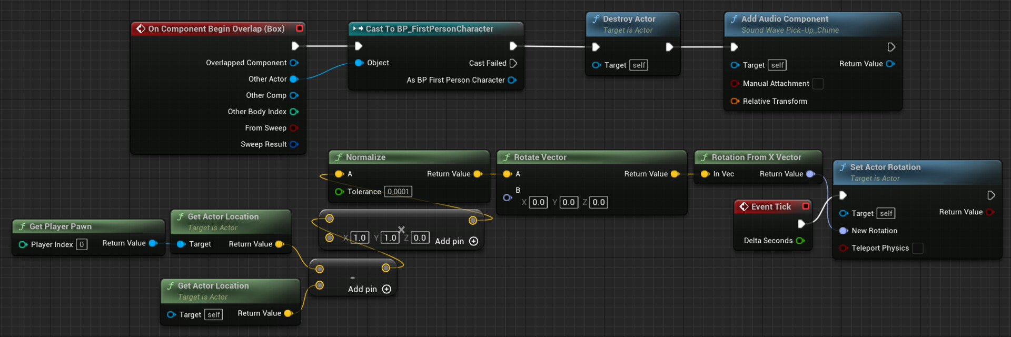1011x337 pixels.
Task: Click the red delegate pin on Event Tick
Action: [x=806, y=206]
